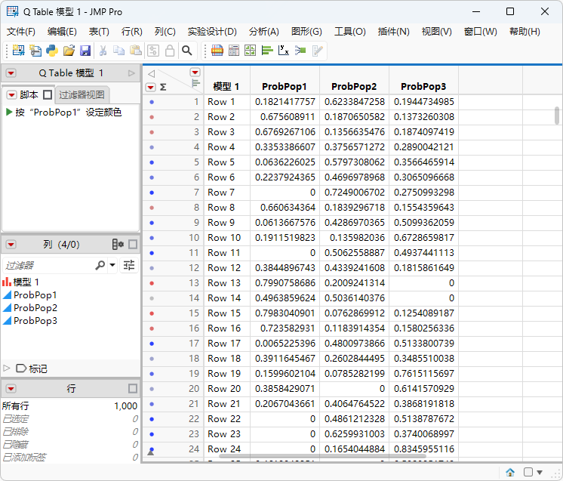This screenshot has width=563, height=481.
Task: Open the Tabulate tool icon
Action: tap(217, 51)
